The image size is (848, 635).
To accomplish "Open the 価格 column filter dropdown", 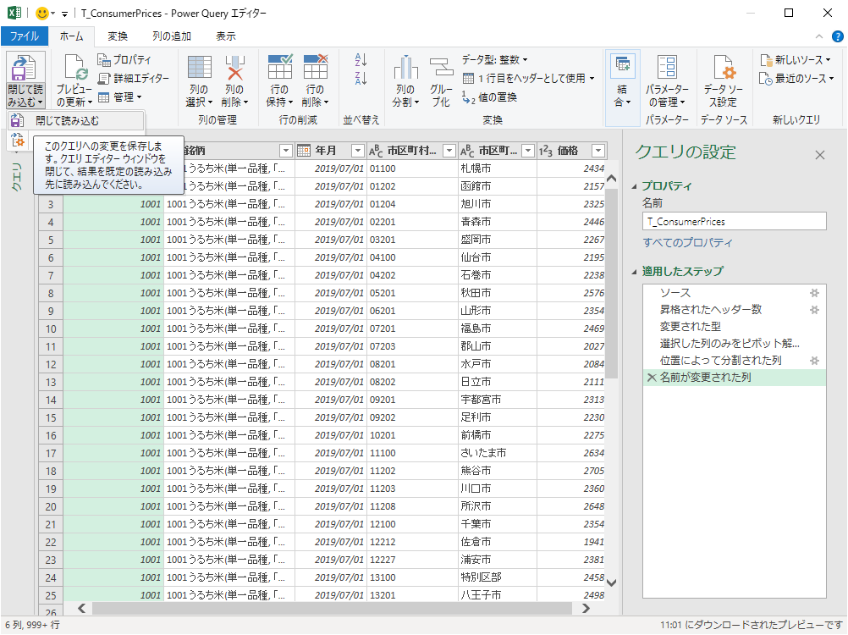I will (598, 151).
